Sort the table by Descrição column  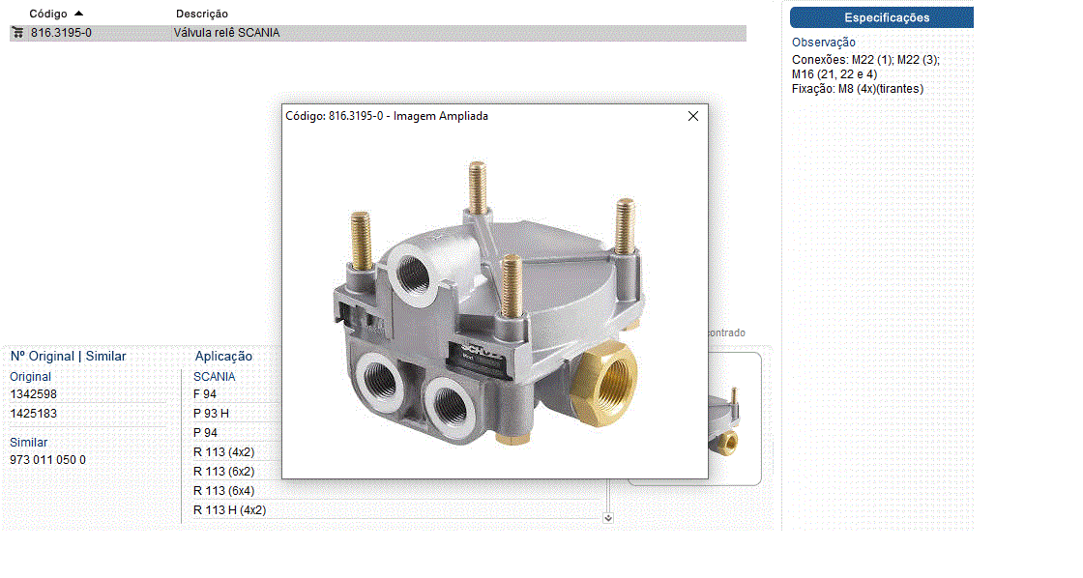pyautogui.click(x=202, y=14)
